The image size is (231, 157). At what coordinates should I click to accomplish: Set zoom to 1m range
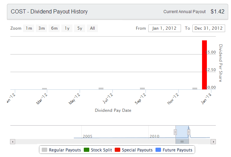point(29,28)
